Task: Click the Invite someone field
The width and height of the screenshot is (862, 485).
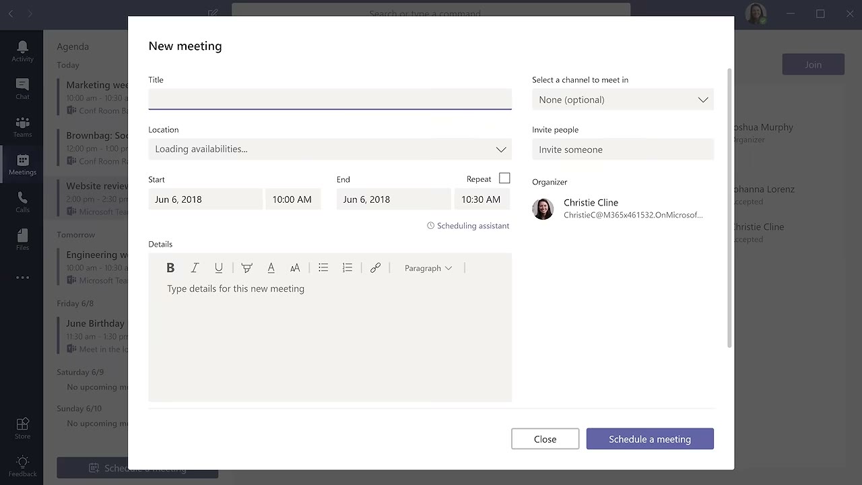Action: click(623, 150)
